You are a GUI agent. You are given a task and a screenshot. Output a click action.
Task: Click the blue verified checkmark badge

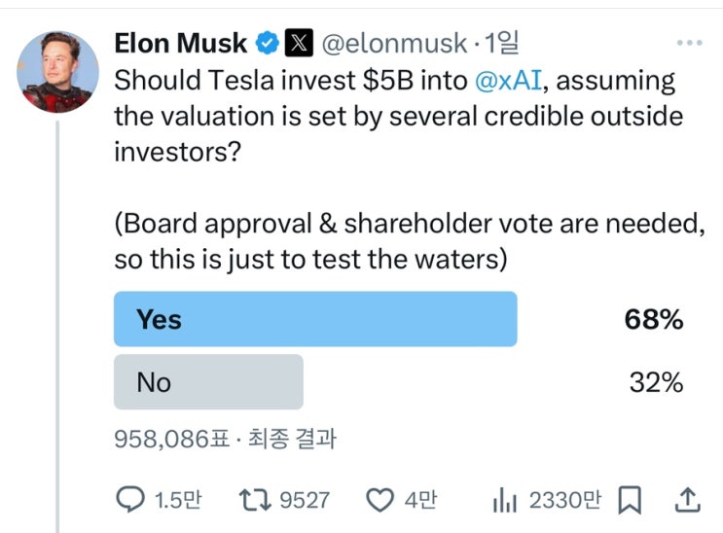coord(267,43)
